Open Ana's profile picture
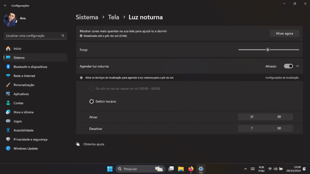The height and width of the screenshot is (174, 310). 10,20
